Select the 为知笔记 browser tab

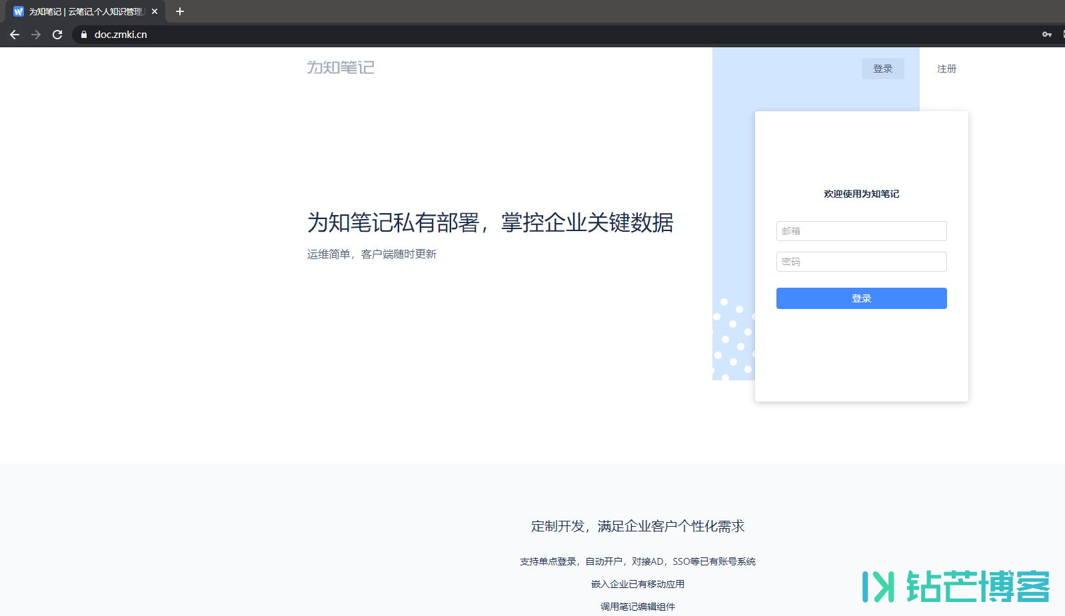point(85,11)
